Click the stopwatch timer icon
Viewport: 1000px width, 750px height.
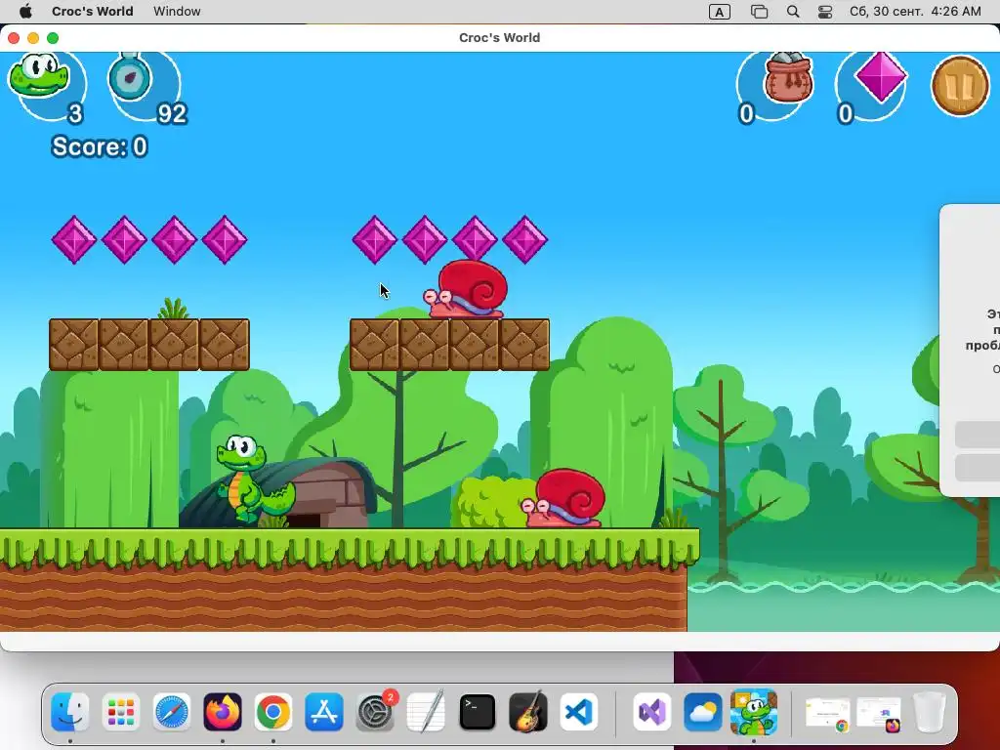click(130, 76)
